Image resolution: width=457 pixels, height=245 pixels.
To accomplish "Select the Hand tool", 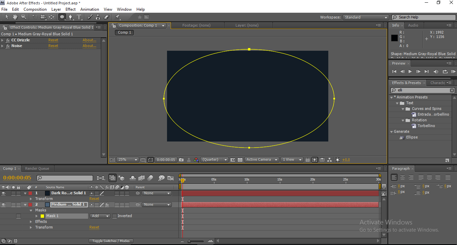I will pos(15,17).
